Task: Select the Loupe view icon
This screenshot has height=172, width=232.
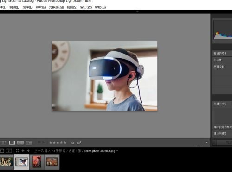Action: coord(12,142)
